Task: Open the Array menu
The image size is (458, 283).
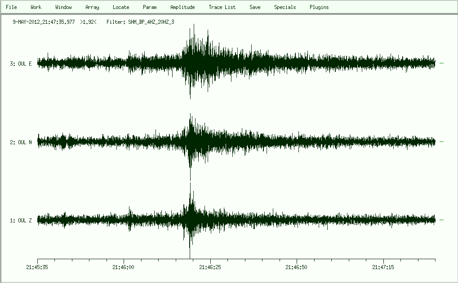Action: coord(92,7)
